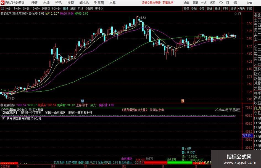The height and width of the screenshot is (168, 261).
Task: Click the 亚星化学 stock name in title bar
Action: coord(168,3)
